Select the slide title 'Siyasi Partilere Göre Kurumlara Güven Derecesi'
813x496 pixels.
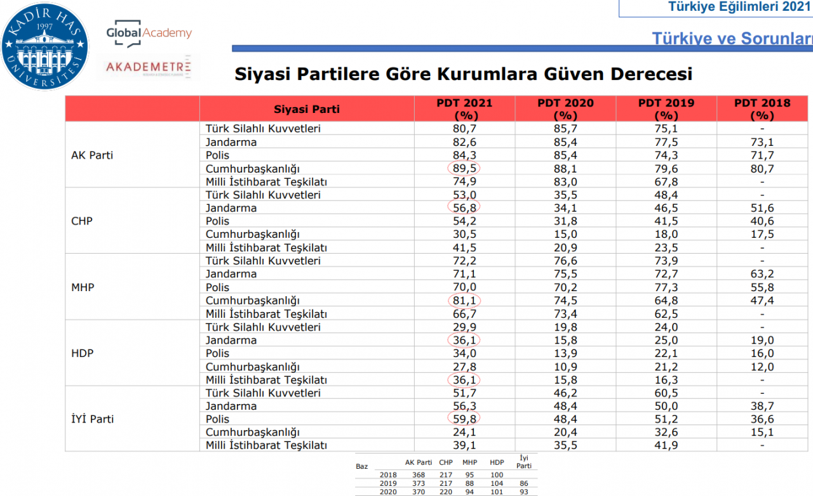(464, 74)
